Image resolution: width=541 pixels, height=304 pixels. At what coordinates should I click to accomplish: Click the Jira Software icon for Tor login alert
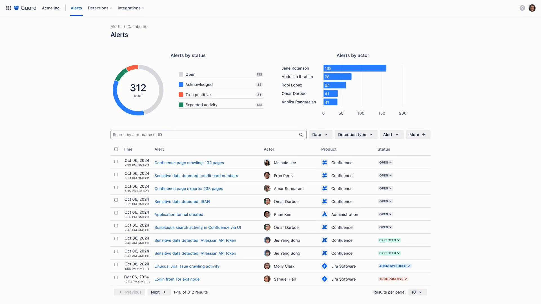point(324,279)
